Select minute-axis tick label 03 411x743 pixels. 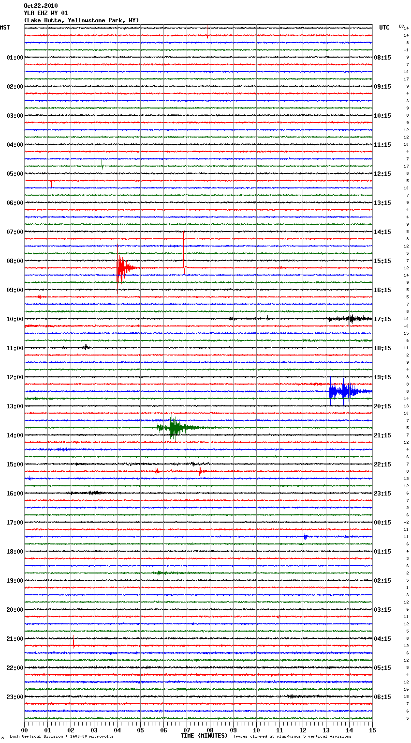[94, 730]
